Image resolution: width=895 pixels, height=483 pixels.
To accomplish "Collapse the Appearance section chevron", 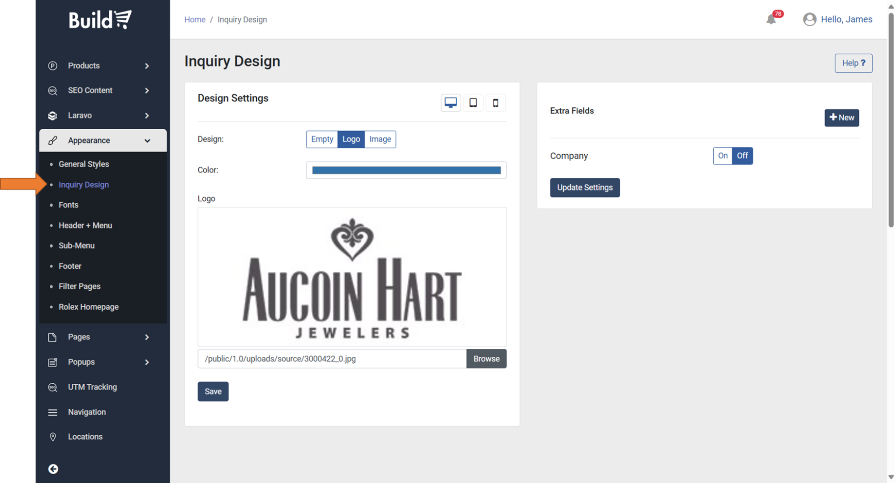I will pyautogui.click(x=147, y=140).
